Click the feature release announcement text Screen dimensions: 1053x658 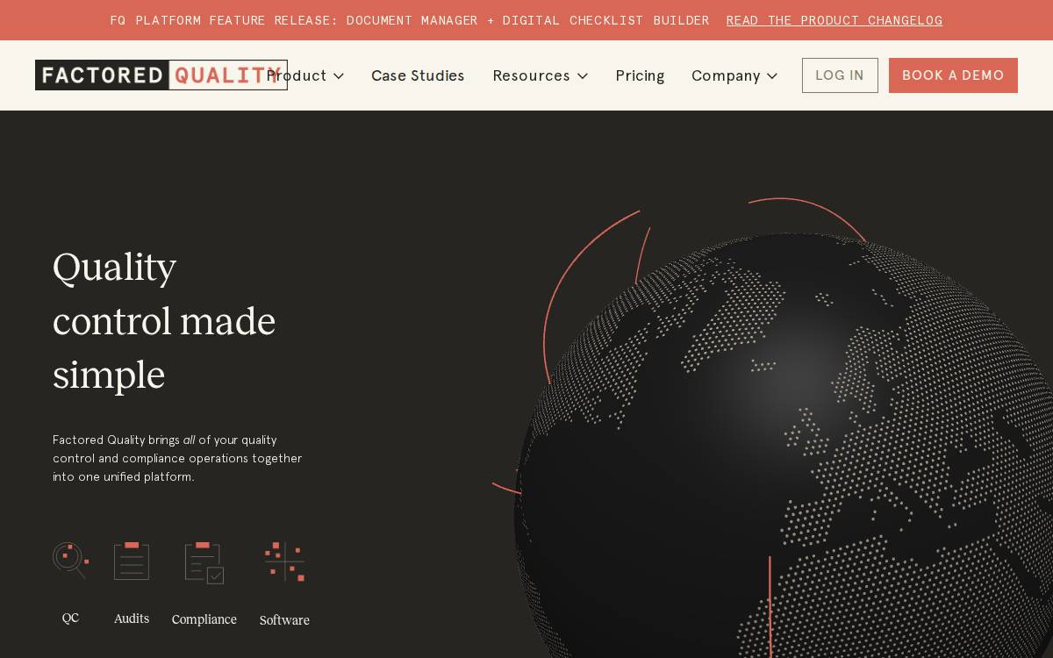click(x=410, y=20)
